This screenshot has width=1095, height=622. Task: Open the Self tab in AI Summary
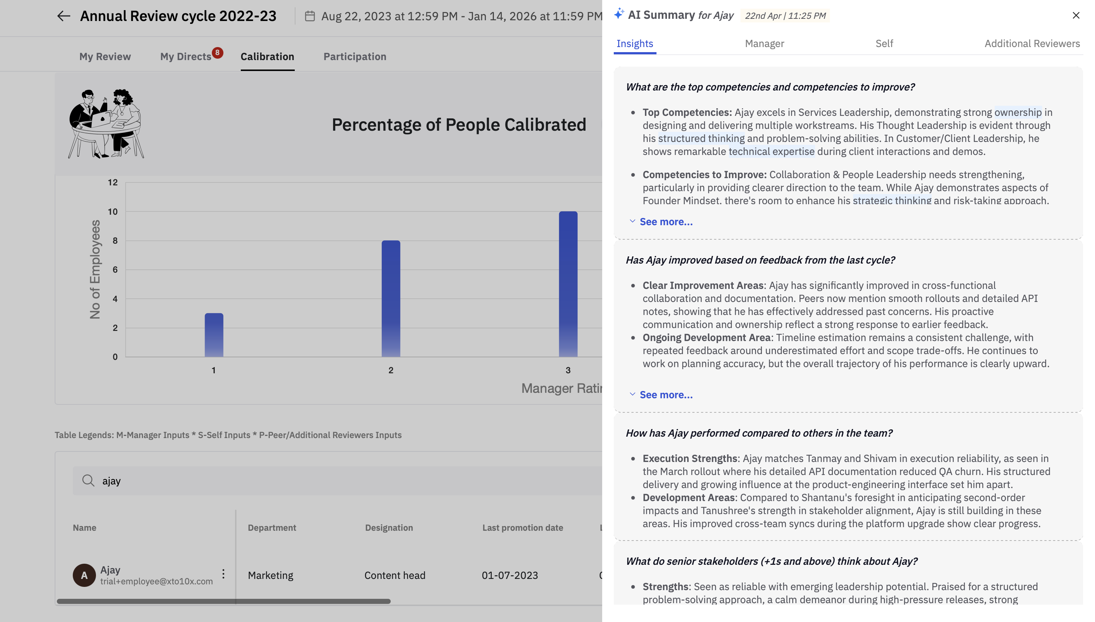point(884,43)
